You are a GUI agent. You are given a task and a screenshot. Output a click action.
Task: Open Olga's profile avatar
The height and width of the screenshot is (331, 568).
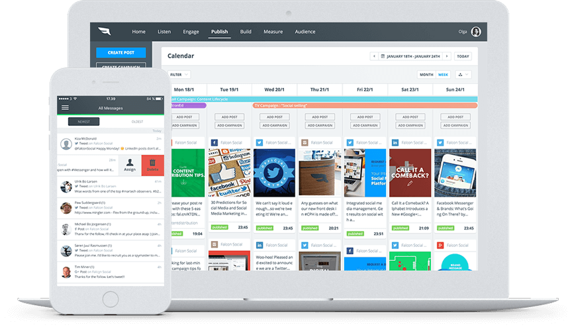476,32
